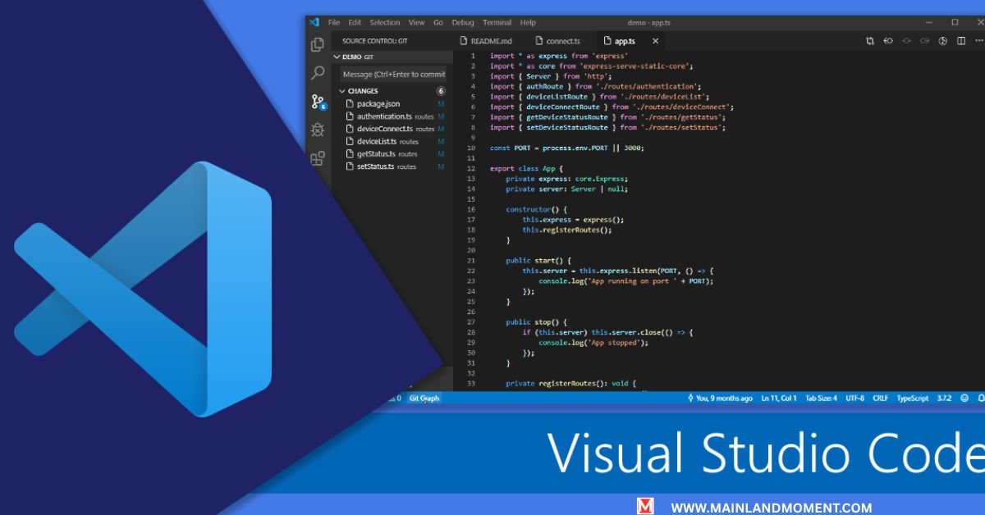Click 'public stop()' method line

click(x=536, y=322)
